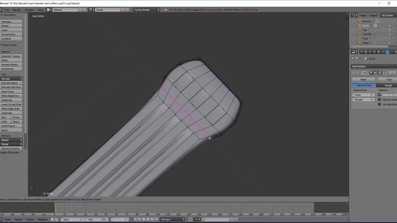Screen dimensions: 397x223
Task: Open the No Sync playback dropdown
Action: click(172, 219)
